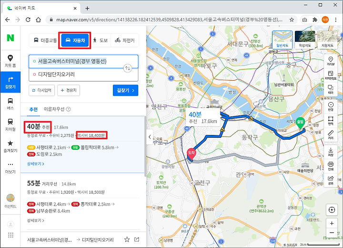This screenshot has width=343, height=248.
Task: Open 지하철 subway in the sidebar
Action: tap(10, 125)
